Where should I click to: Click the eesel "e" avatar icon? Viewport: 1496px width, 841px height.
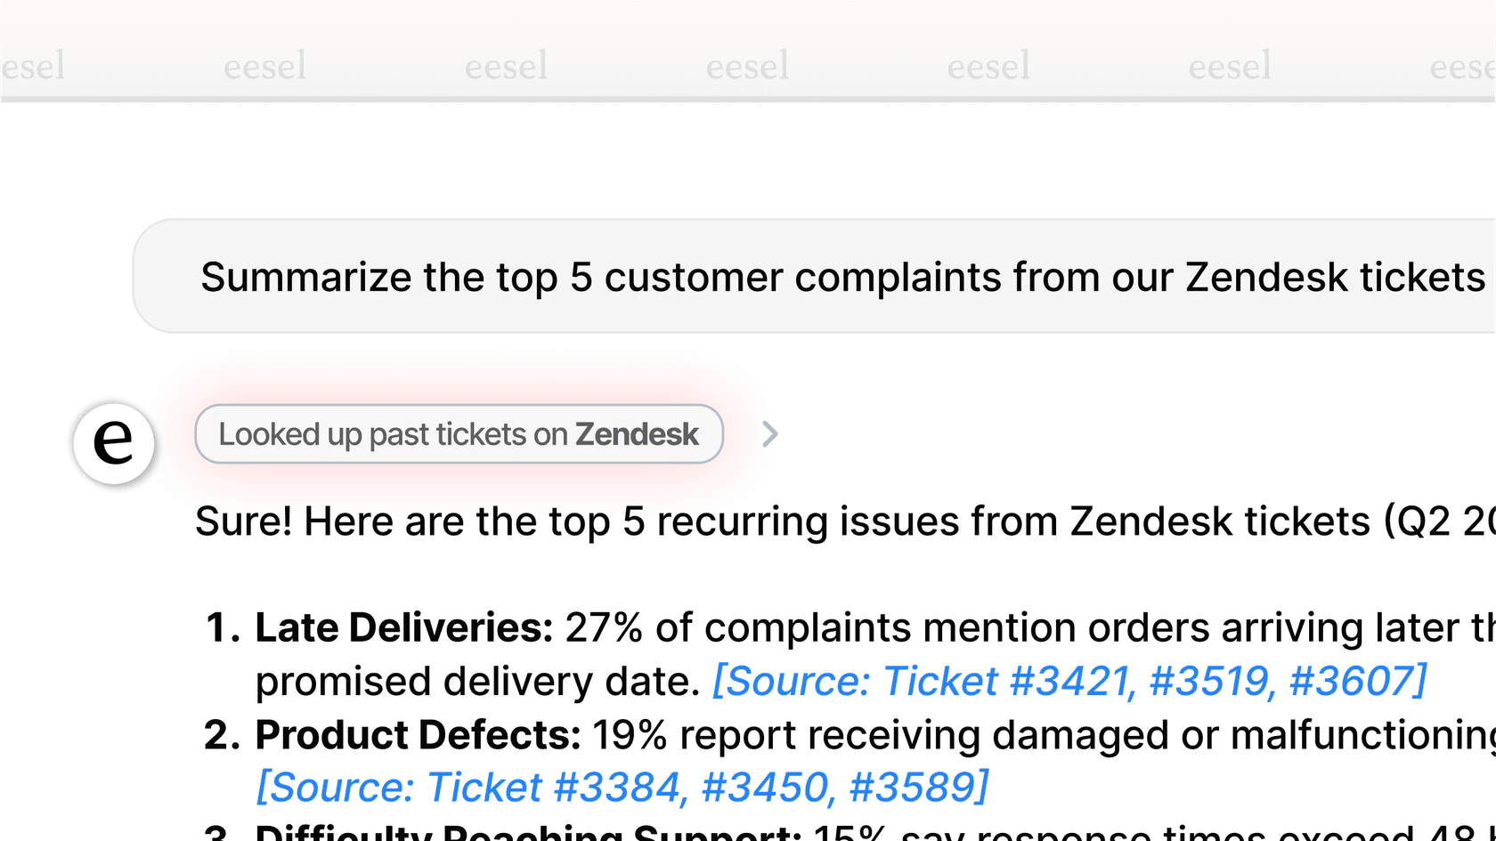point(114,442)
